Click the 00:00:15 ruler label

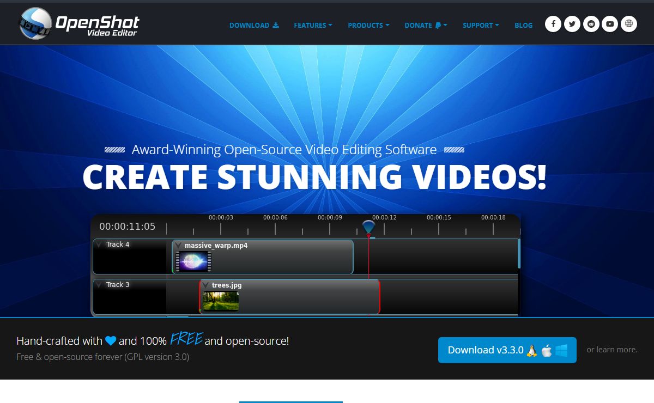[439, 217]
